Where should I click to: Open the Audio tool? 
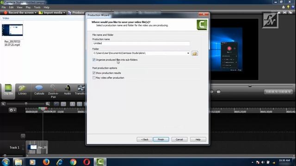click(x=67, y=90)
